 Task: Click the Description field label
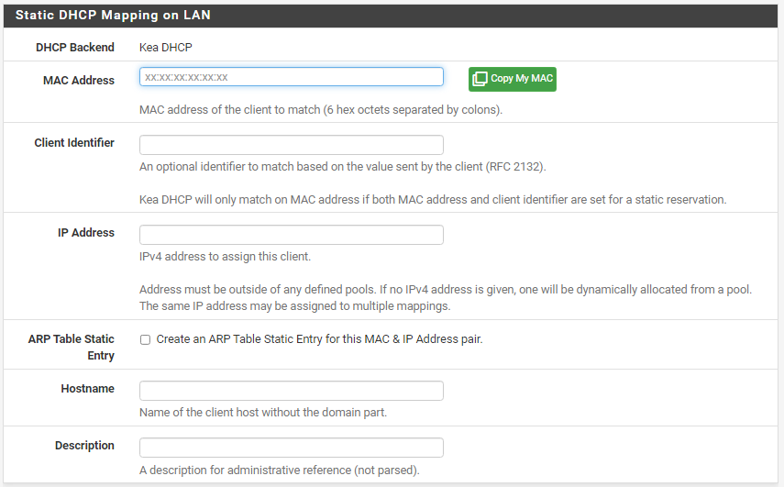coord(84,446)
